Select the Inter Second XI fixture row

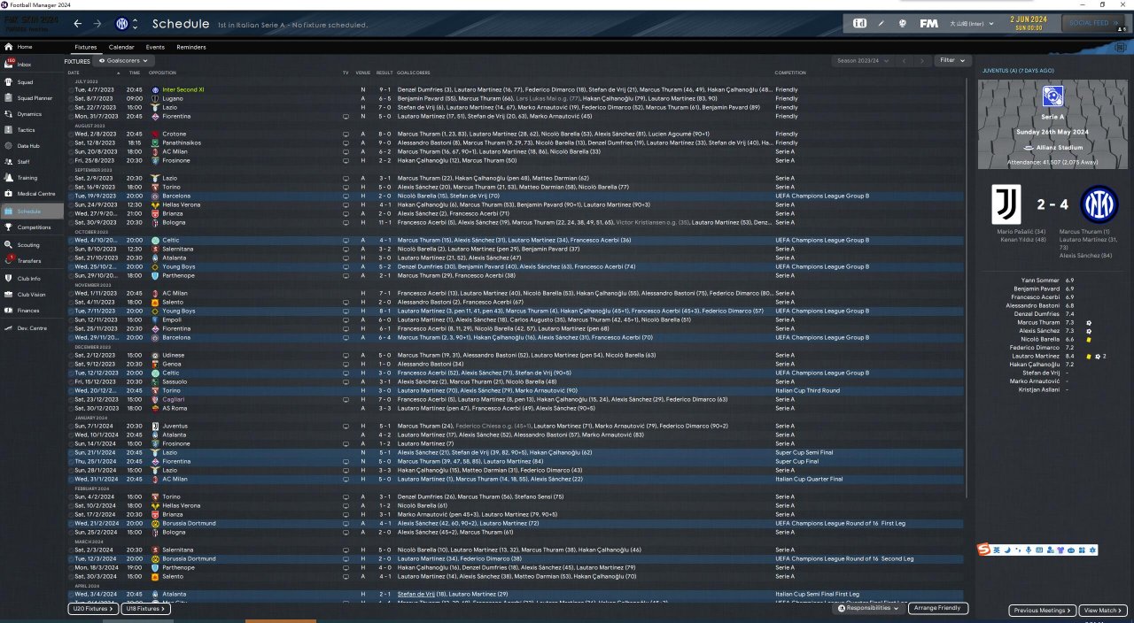tap(517, 89)
